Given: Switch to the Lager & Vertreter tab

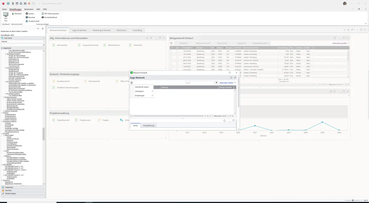Looking at the screenshot, I should [x=79, y=30].
